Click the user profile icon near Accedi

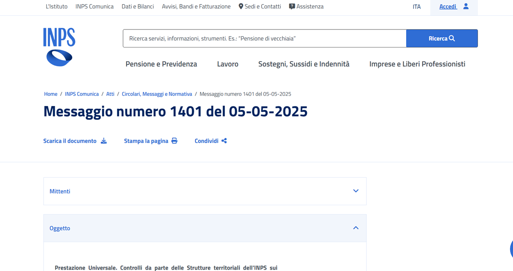(x=466, y=6)
